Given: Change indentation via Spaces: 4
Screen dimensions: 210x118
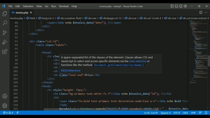Looking at the screenshot, I should point(165,113).
